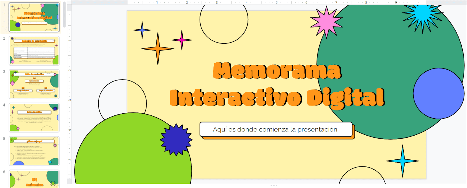
Task: Open slide 2 thumbnail 'Contenido de esta plantilla'
Action: pos(34,51)
